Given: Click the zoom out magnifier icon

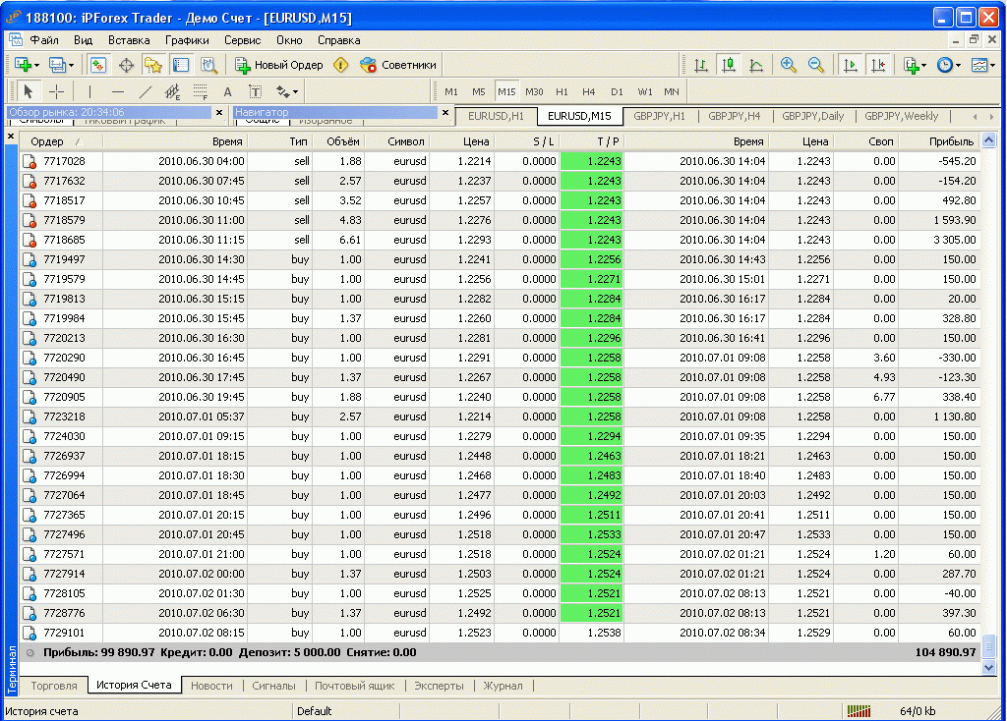Looking at the screenshot, I should point(815,65).
